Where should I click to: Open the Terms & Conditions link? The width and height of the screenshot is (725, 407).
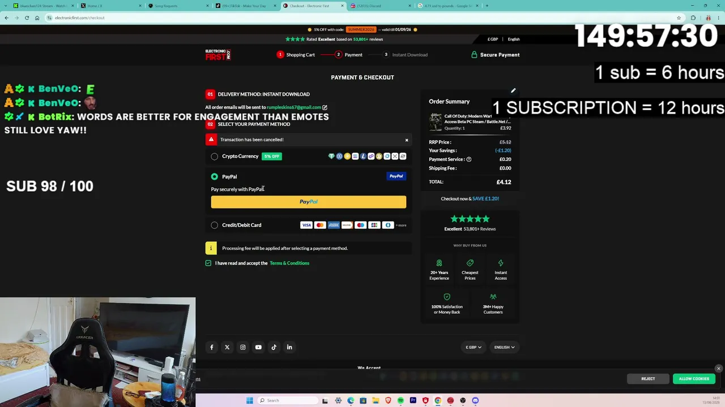[x=289, y=263]
